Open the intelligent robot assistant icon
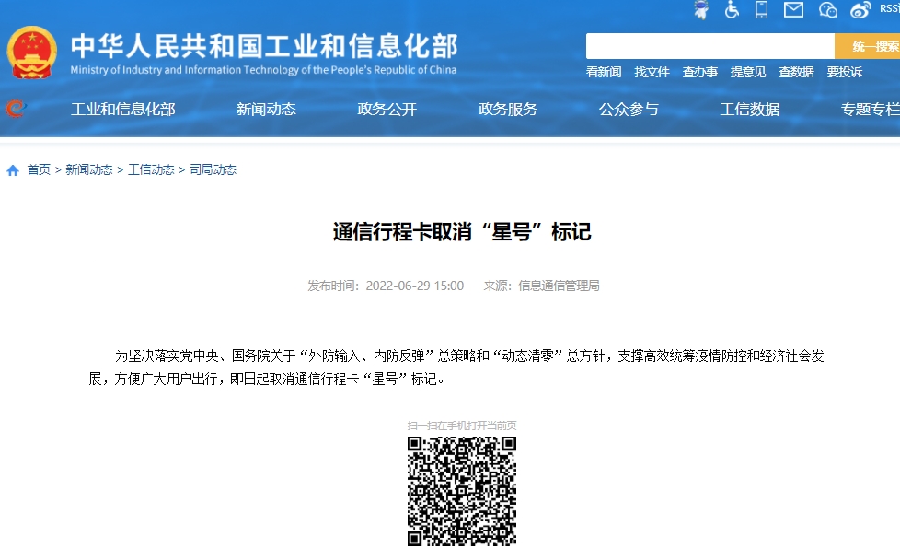This screenshot has width=900, height=549. click(701, 10)
